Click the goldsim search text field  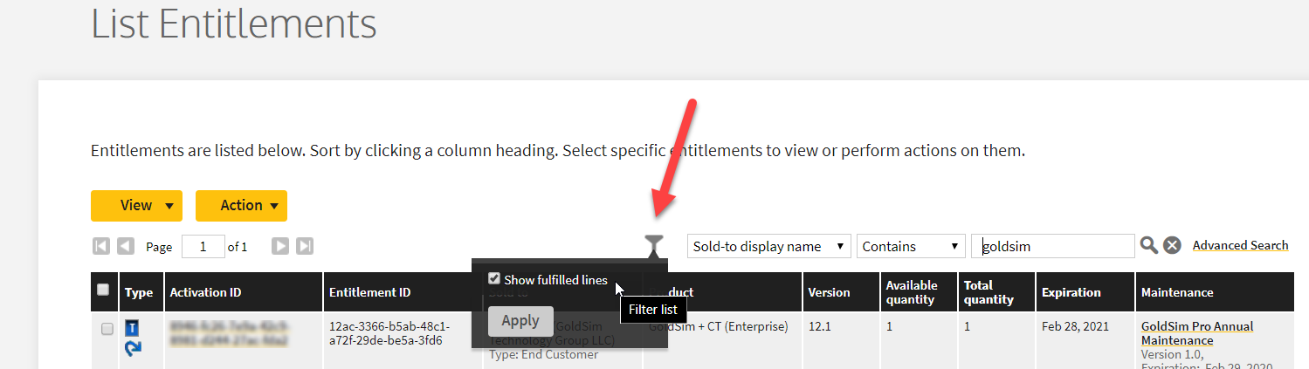tap(1053, 246)
